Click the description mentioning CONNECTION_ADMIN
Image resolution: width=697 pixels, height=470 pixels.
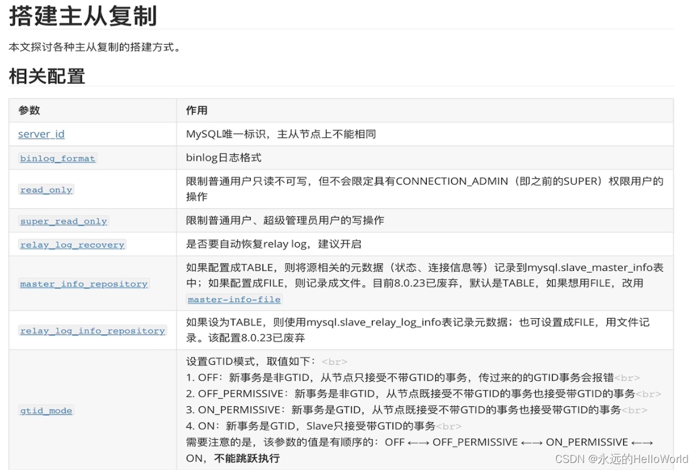tap(424, 188)
